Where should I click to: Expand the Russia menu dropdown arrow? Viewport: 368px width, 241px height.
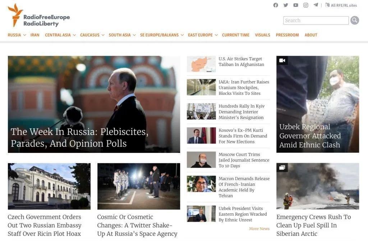pos(24,35)
